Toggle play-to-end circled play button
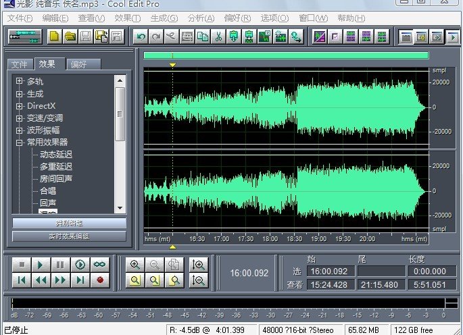 click(80, 265)
